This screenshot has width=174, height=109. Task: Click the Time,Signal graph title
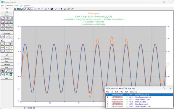tap(94, 13)
